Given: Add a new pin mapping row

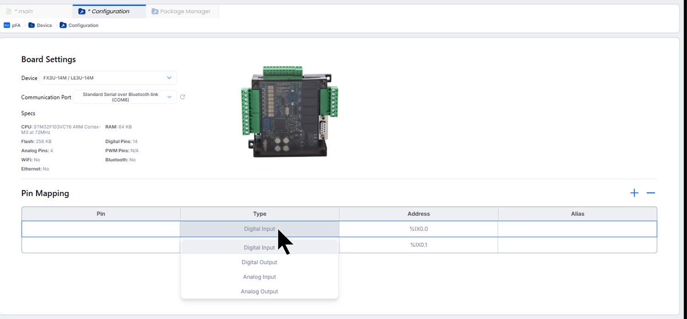Looking at the screenshot, I should pos(634,193).
